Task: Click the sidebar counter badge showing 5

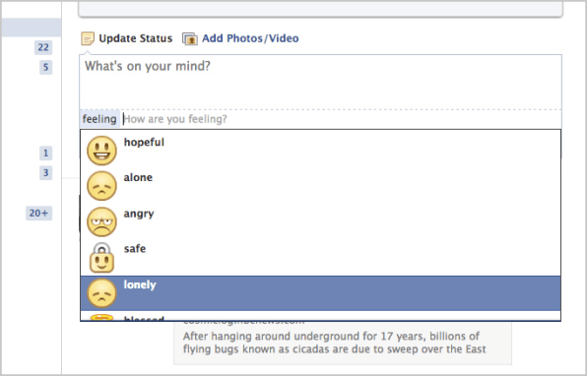Action: coord(45,67)
